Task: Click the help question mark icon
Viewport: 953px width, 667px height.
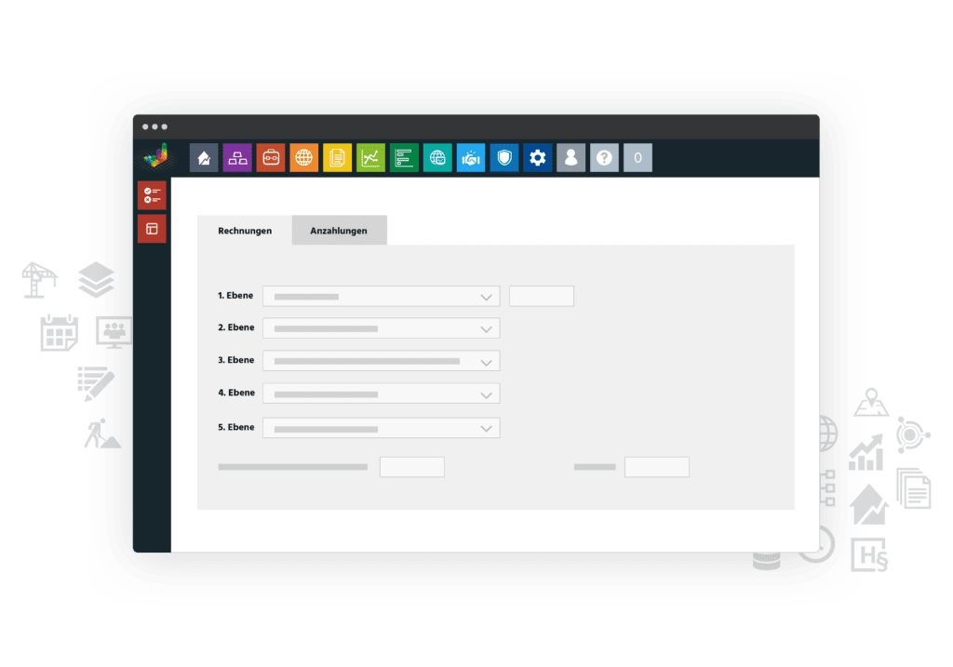Action: tap(605, 158)
